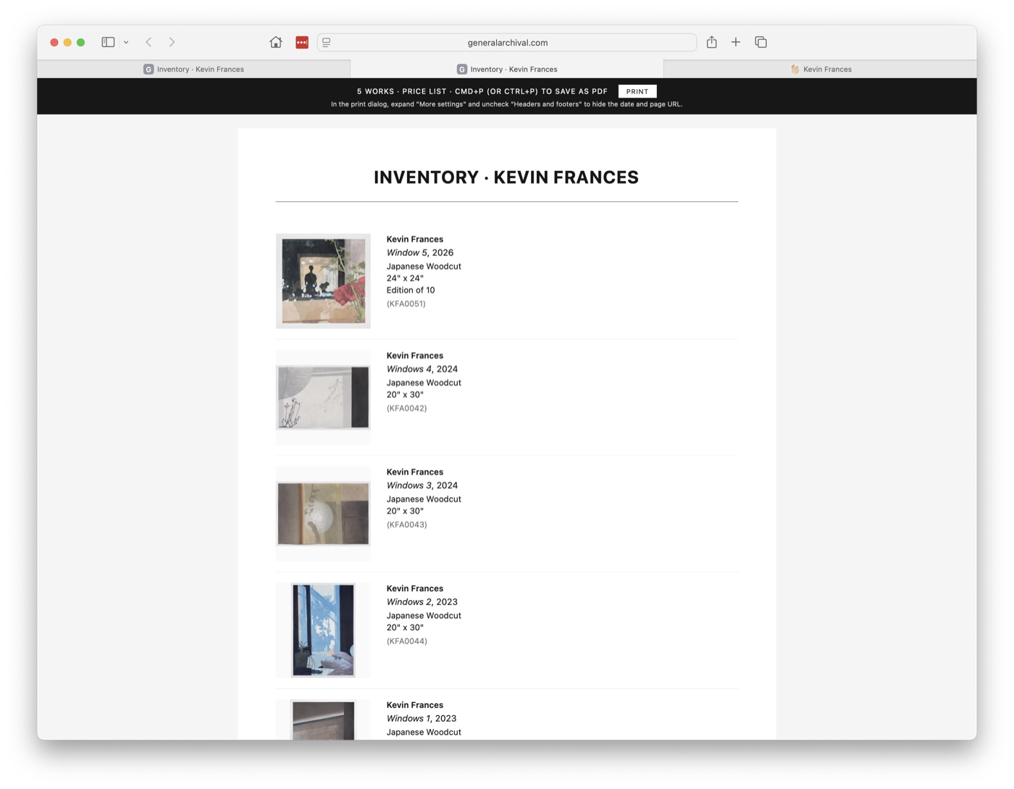Image resolution: width=1014 pixels, height=789 pixels.
Task: Click the reader view icon in address bar
Action: click(x=327, y=43)
